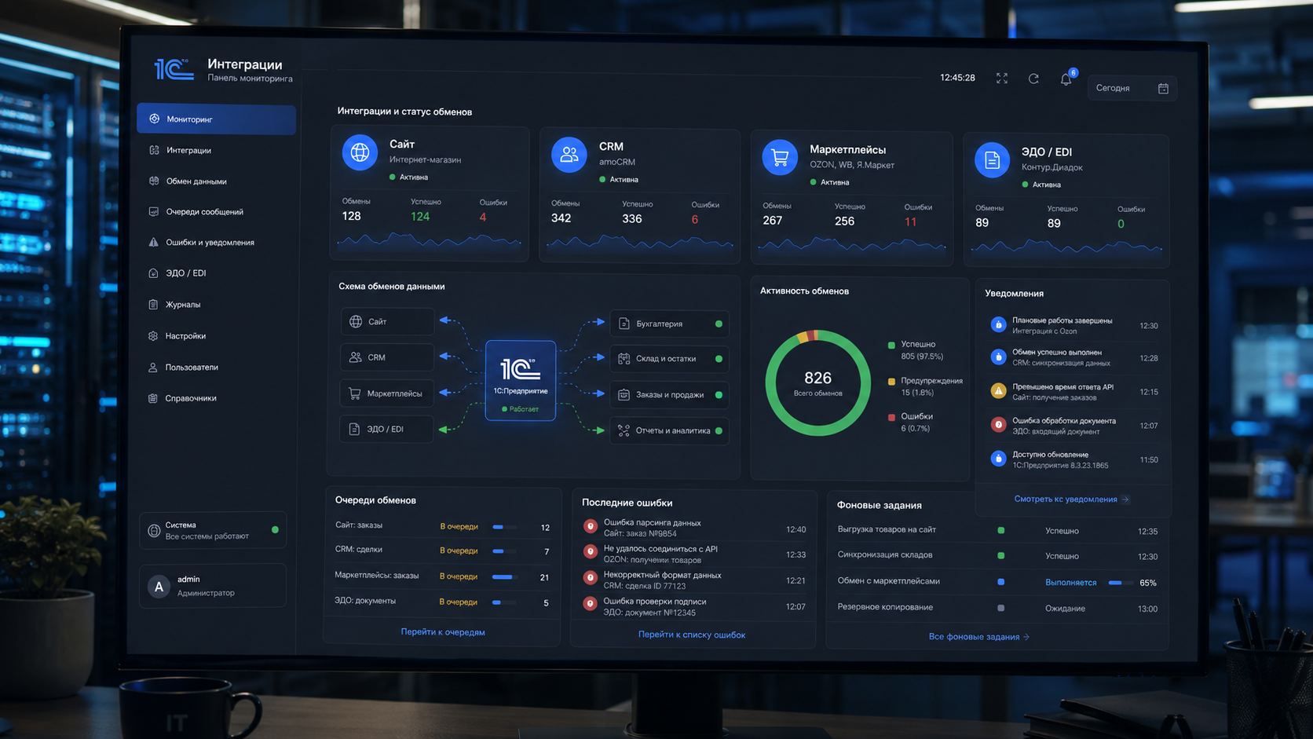The image size is (1313, 739).
Task: Click the Склад и остатки node
Action: pos(669,359)
